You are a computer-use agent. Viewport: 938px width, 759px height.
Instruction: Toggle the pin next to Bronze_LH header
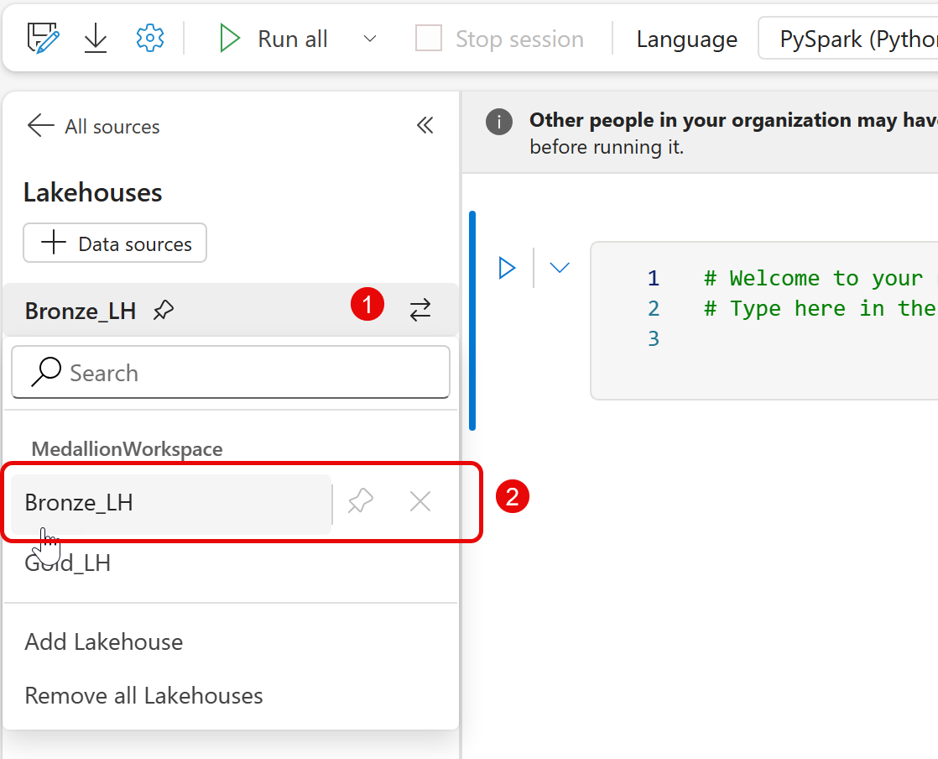click(164, 311)
